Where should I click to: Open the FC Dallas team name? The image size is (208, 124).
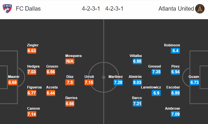click(x=28, y=9)
